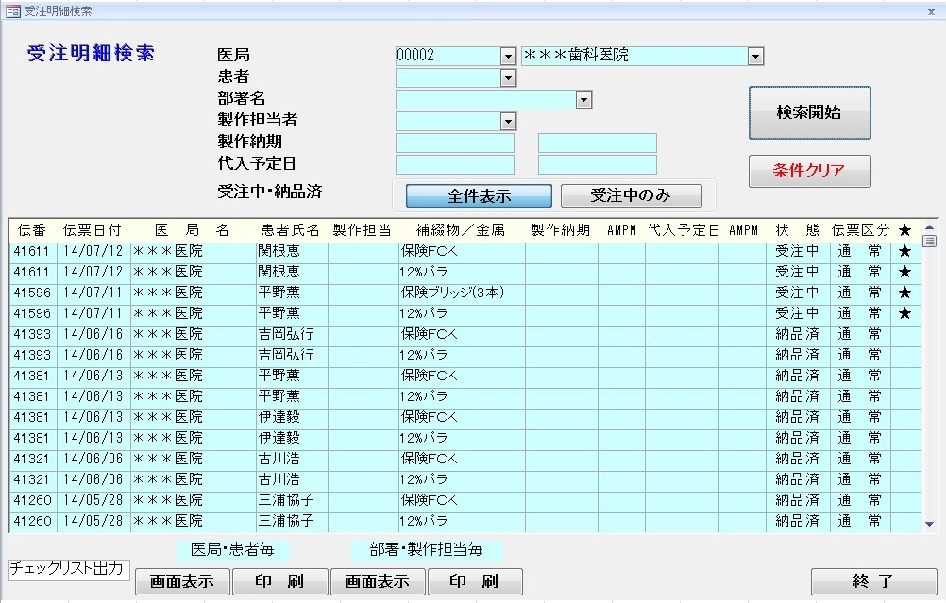This screenshot has height=603, width=946.
Task: Switch filter to 受注中のみ
Action: tap(631, 196)
